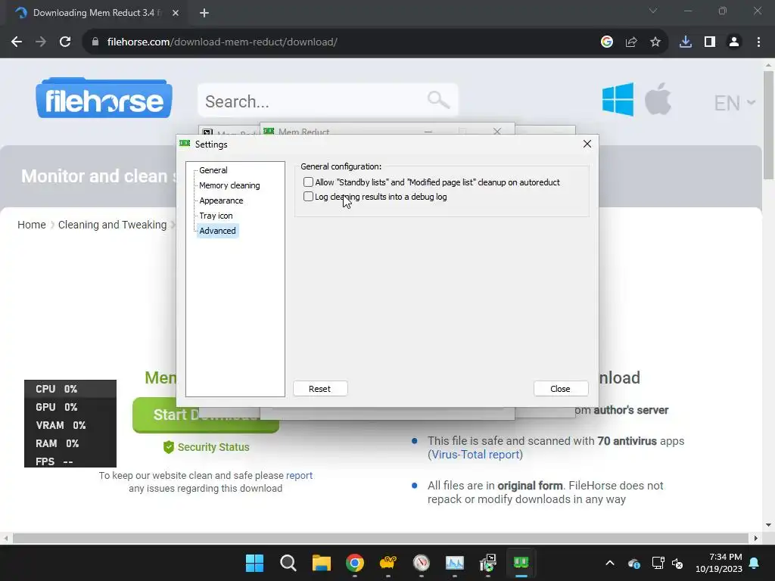The image size is (775, 581).
Task: Click the Security Status link
Action: [206, 447]
